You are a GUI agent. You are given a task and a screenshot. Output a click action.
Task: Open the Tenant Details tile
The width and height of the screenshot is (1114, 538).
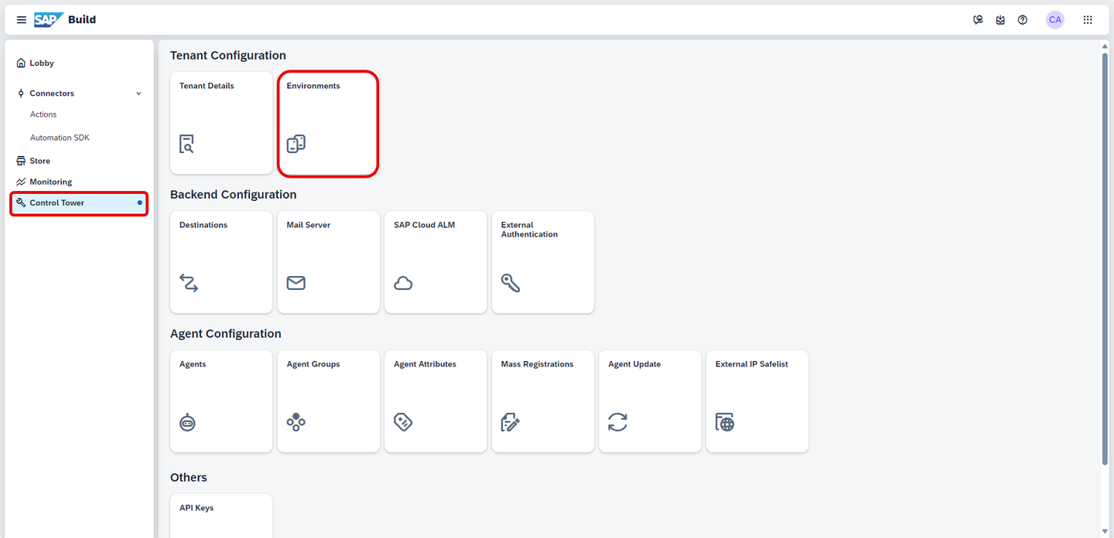221,123
